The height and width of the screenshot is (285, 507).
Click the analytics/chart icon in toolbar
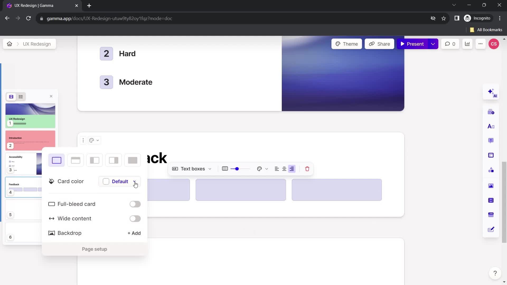468,44
